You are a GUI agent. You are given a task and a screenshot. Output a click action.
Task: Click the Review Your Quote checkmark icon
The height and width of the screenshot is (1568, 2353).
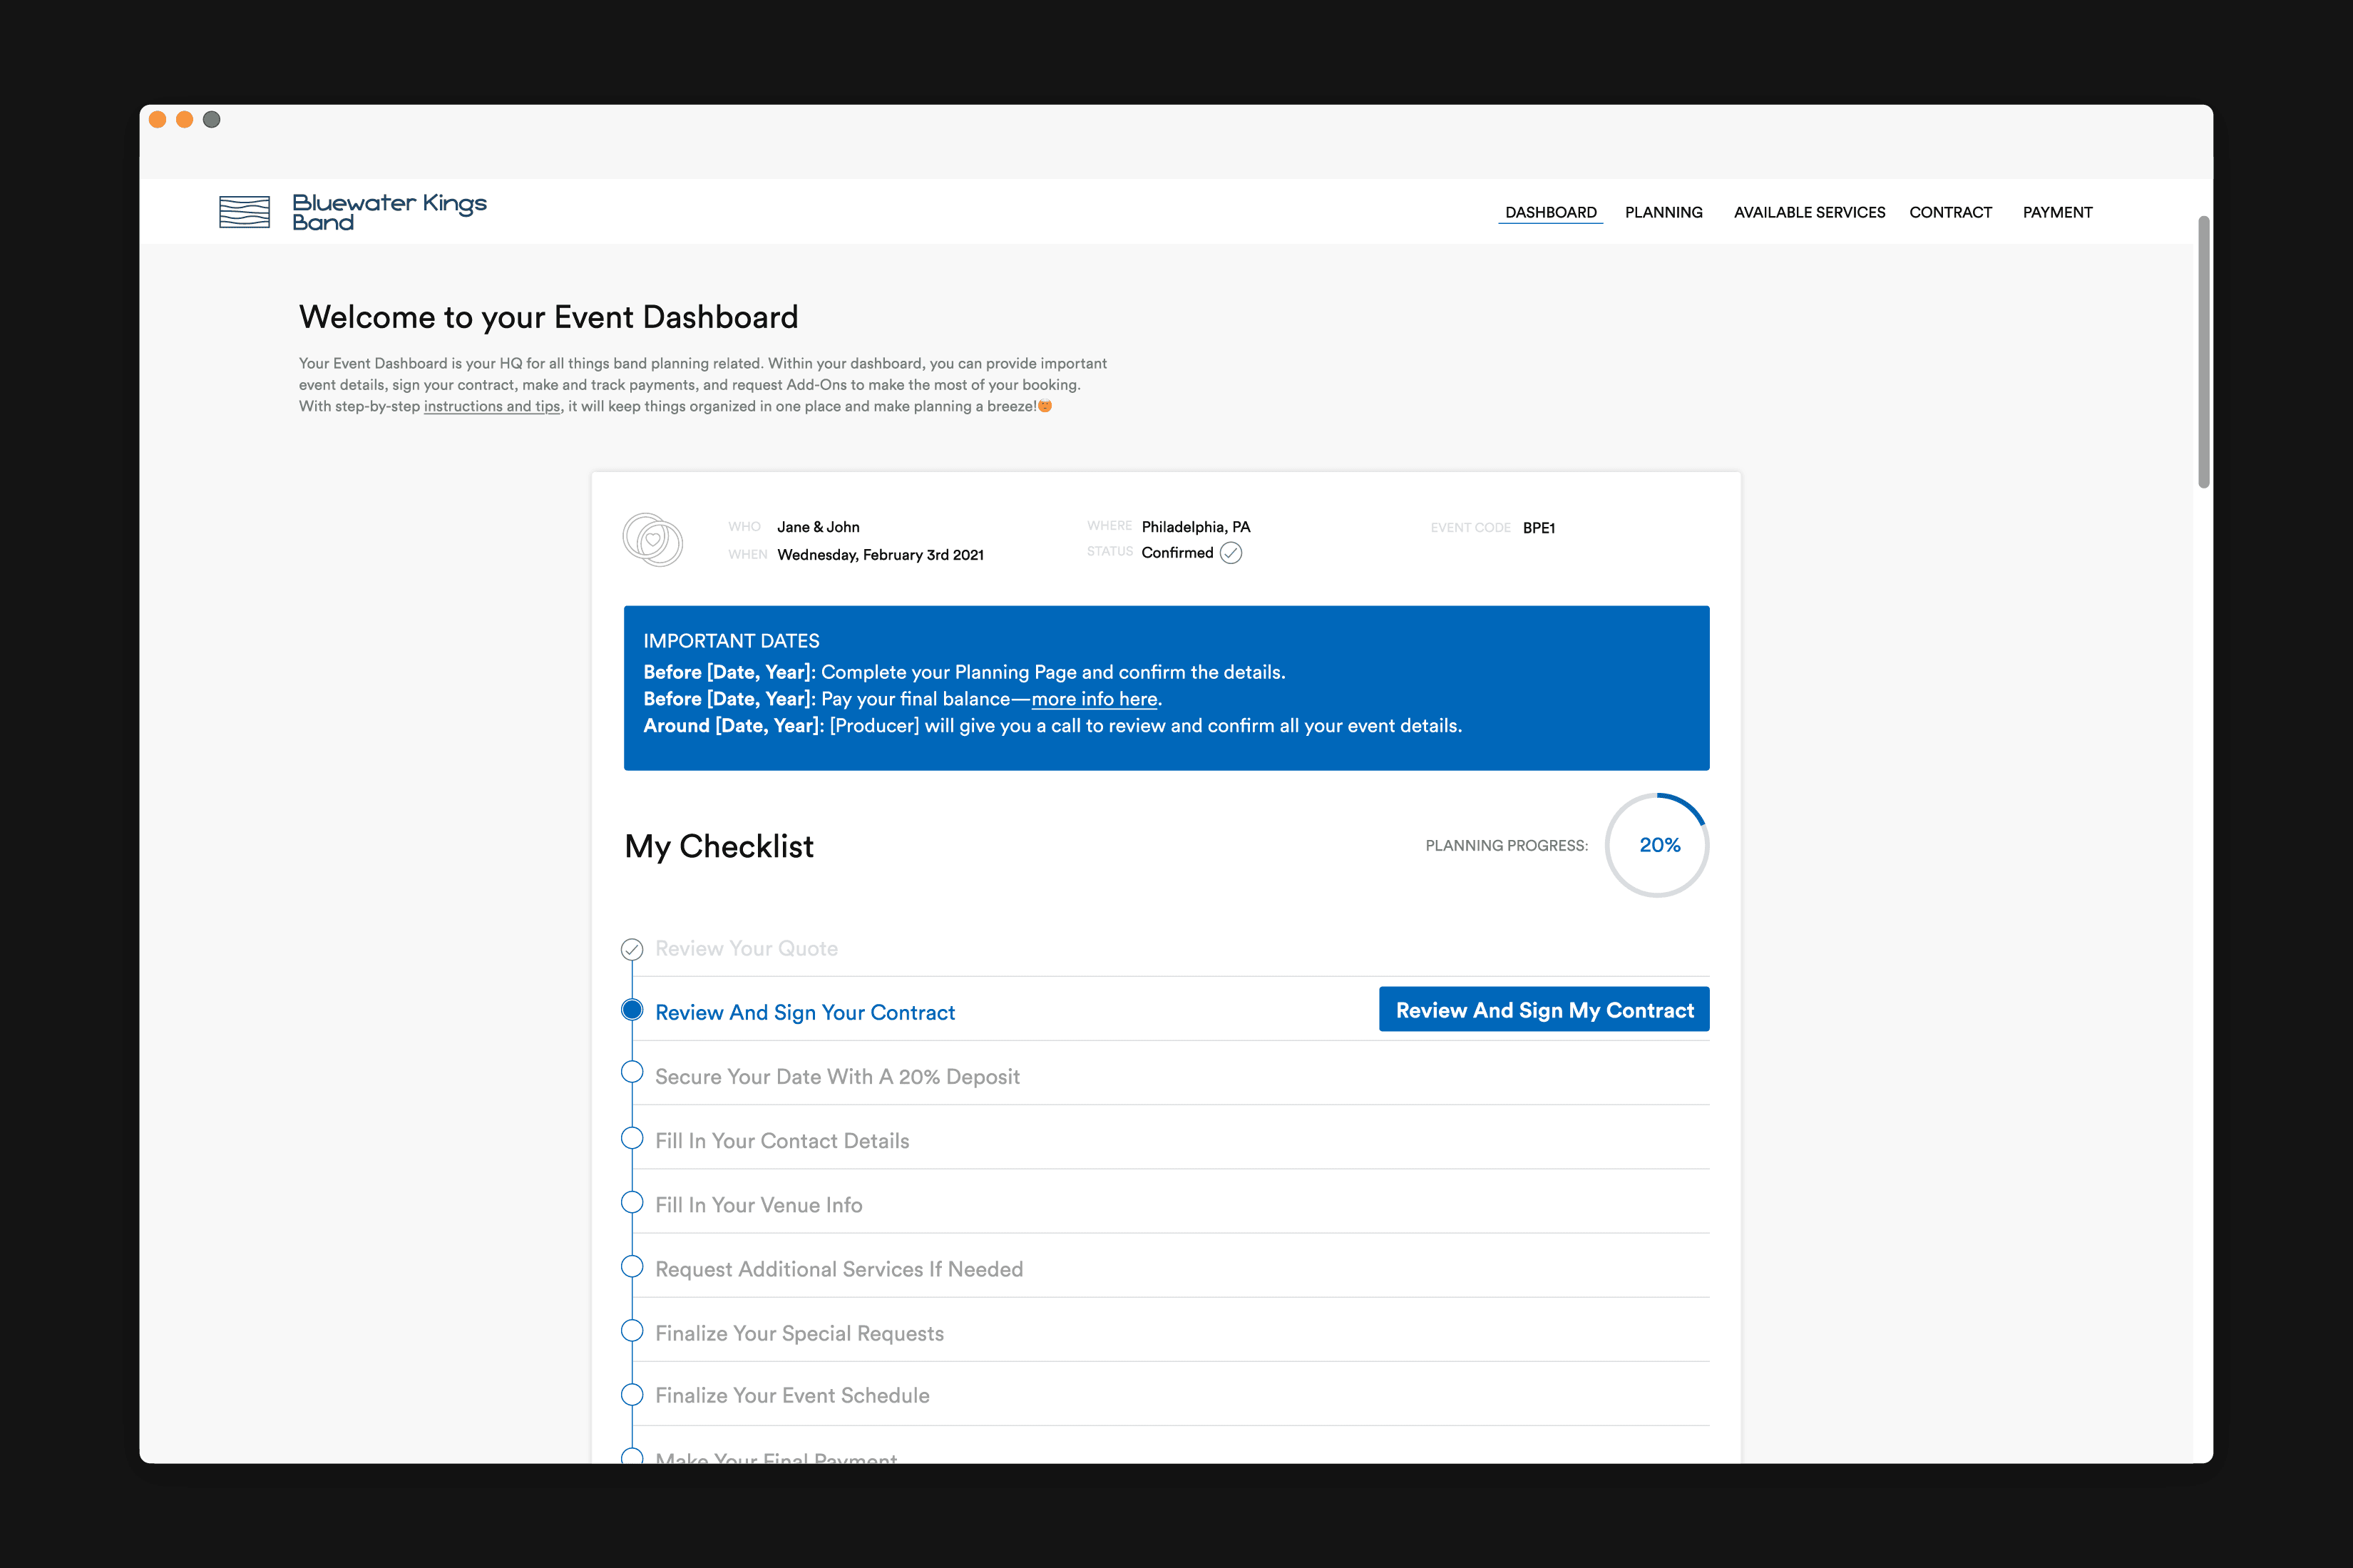(x=632, y=949)
